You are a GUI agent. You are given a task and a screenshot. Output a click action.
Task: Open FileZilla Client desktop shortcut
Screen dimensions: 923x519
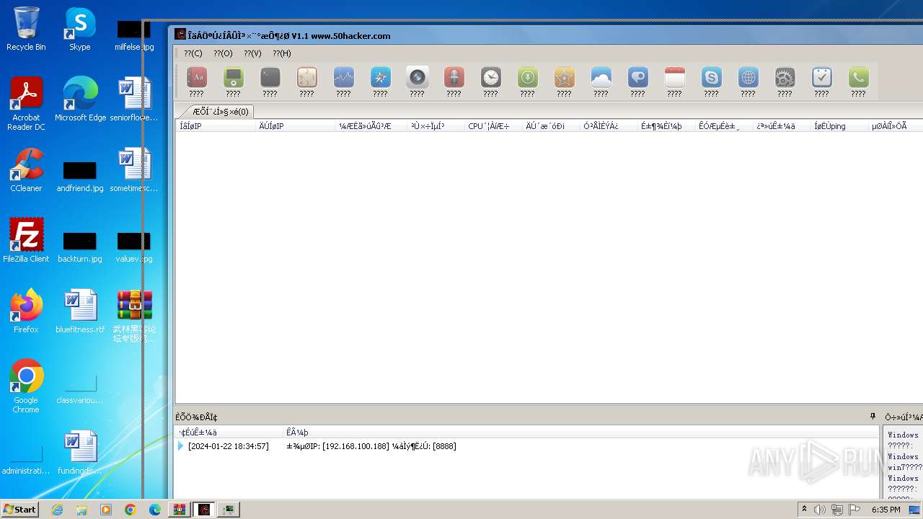point(26,241)
